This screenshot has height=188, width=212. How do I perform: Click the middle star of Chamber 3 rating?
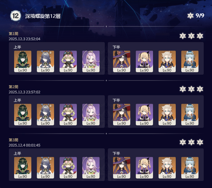tap(191, 142)
